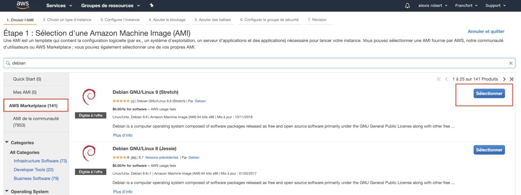Go to 6. Configurer le groupe de sécurité
This screenshot has width=521, height=195.
point(269,19)
